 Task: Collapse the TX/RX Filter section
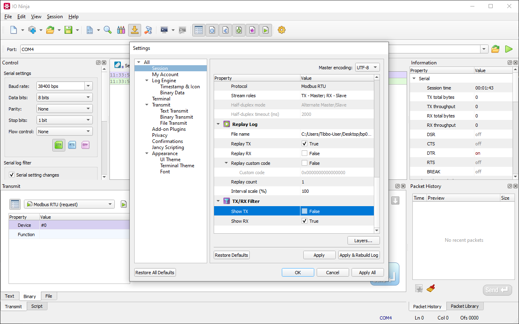coord(218,201)
